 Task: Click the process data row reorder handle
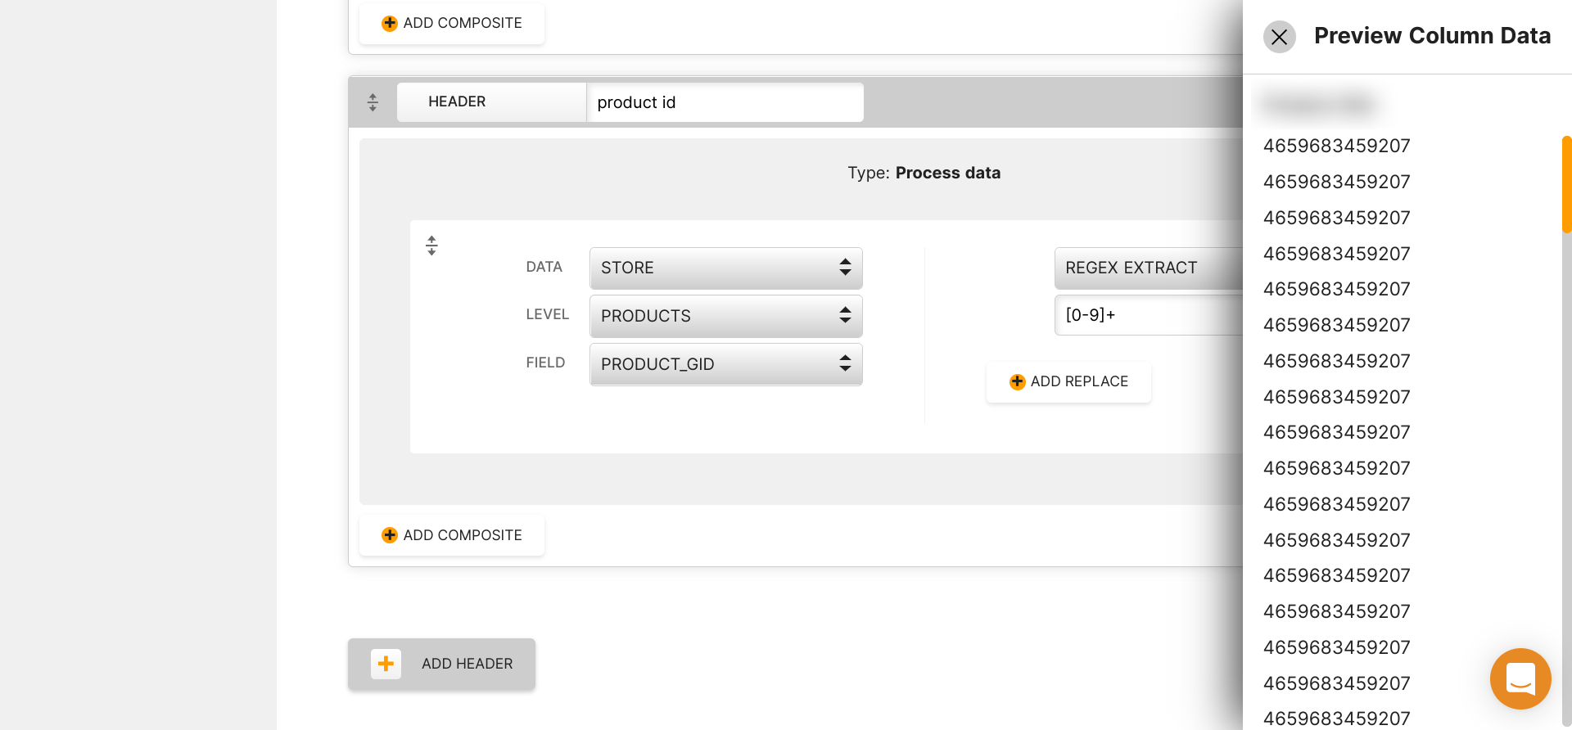click(431, 246)
